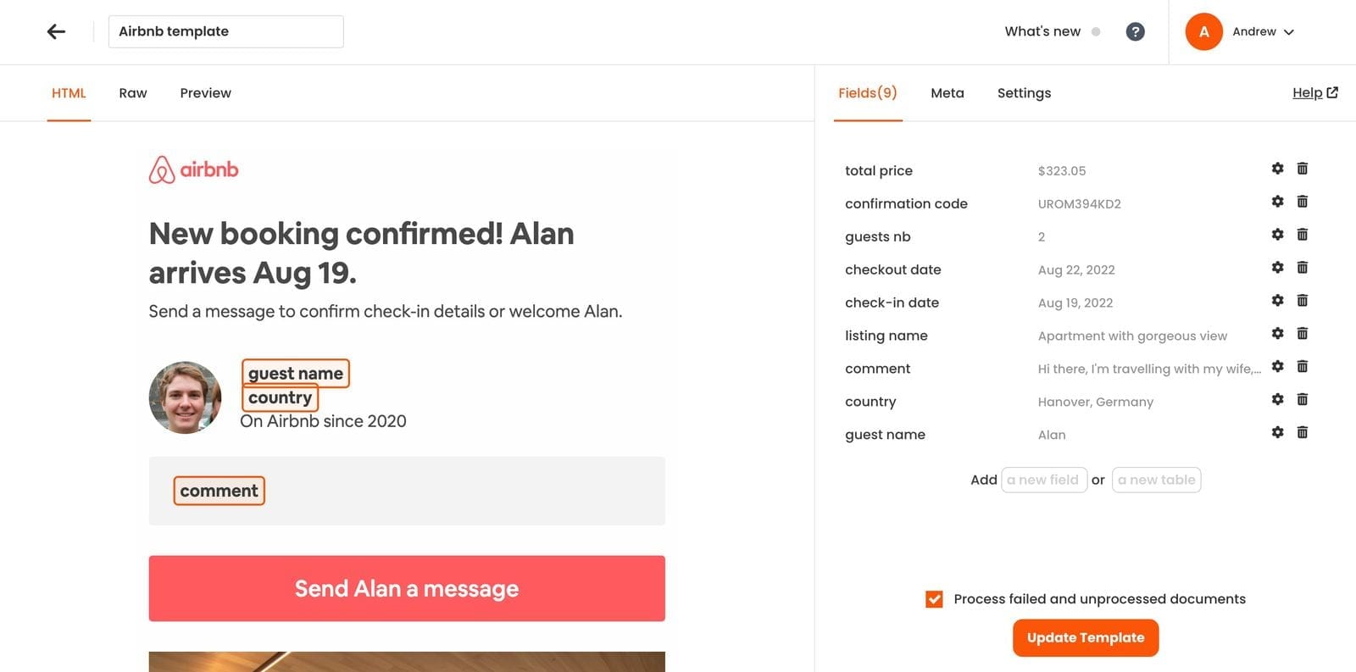Switch to the Meta tab
Screen dimensions: 1356x672
coord(947,93)
